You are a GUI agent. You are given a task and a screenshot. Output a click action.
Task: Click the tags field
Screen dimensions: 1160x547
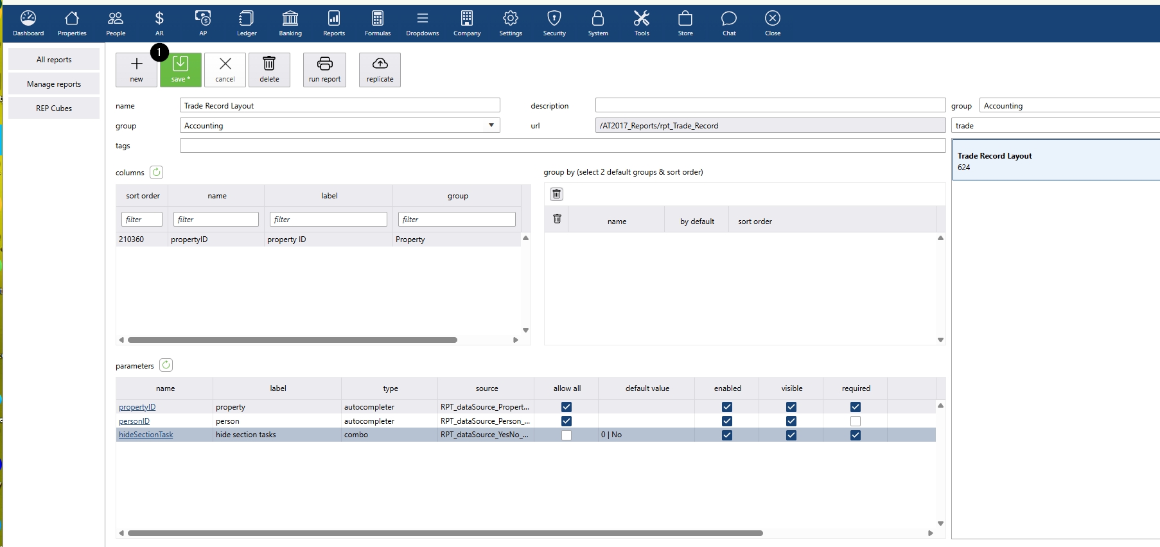point(563,145)
